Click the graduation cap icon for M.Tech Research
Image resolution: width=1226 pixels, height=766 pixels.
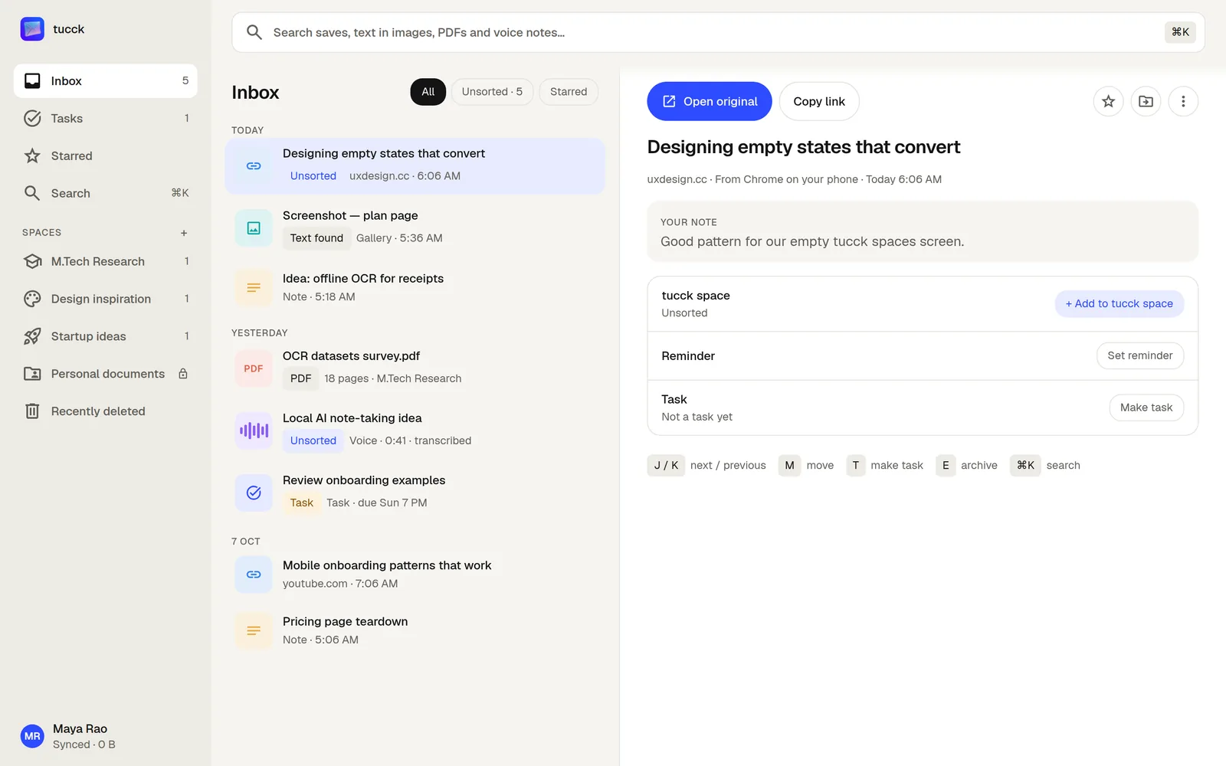click(32, 262)
